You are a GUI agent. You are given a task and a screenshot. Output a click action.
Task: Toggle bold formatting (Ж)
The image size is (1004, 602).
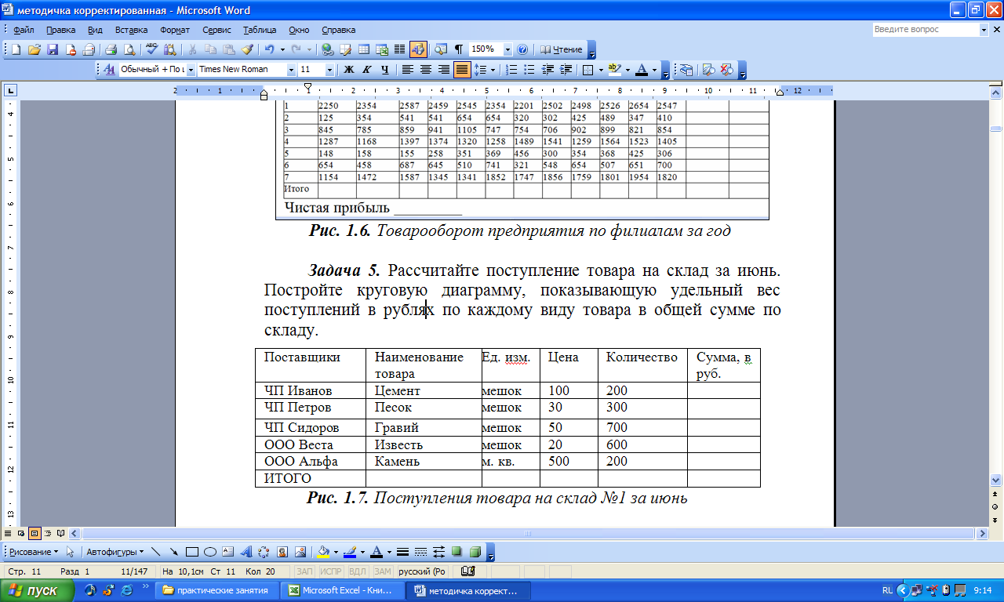[349, 69]
